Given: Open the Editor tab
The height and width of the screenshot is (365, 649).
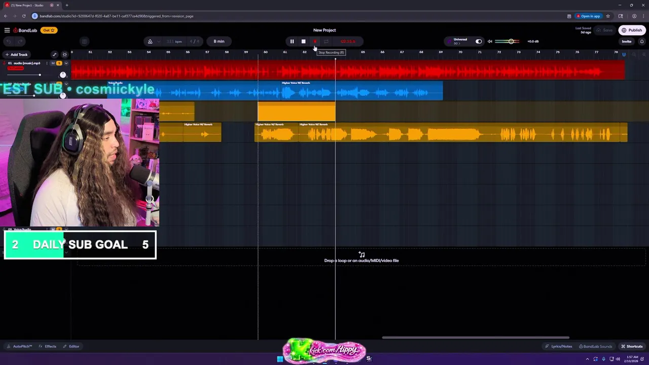Looking at the screenshot, I should tap(71, 346).
